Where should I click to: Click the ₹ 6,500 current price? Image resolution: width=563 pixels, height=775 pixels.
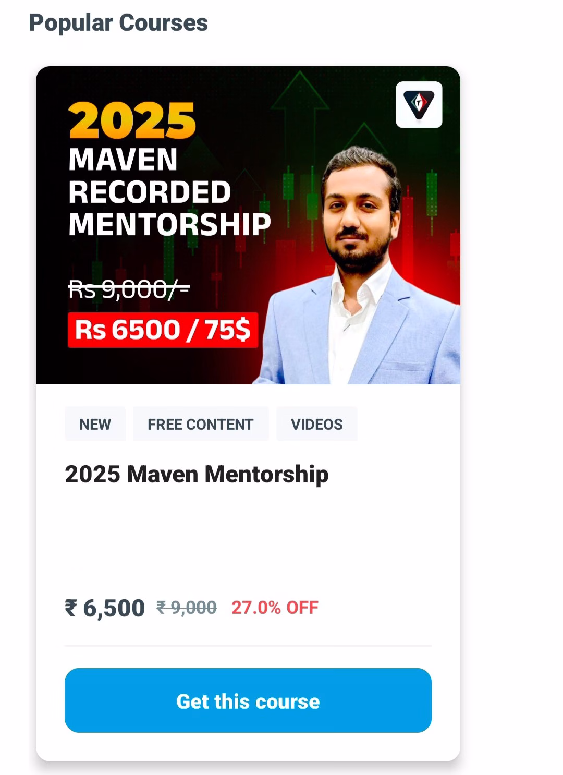tap(105, 608)
